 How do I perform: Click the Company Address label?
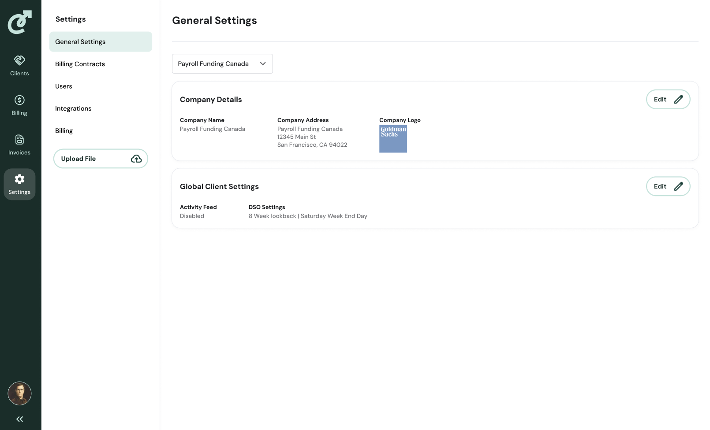303,120
